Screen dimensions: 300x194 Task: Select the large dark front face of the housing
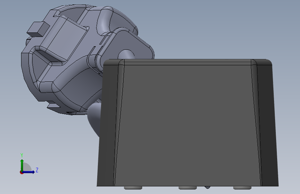pos(188,125)
